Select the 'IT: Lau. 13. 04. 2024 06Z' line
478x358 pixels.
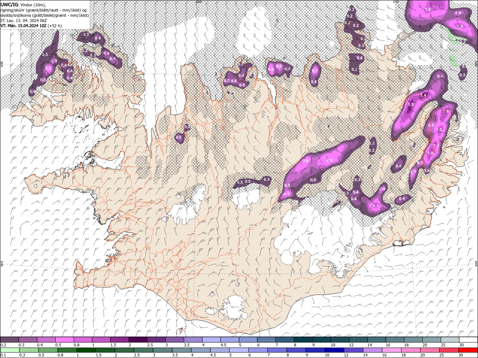coord(24,21)
